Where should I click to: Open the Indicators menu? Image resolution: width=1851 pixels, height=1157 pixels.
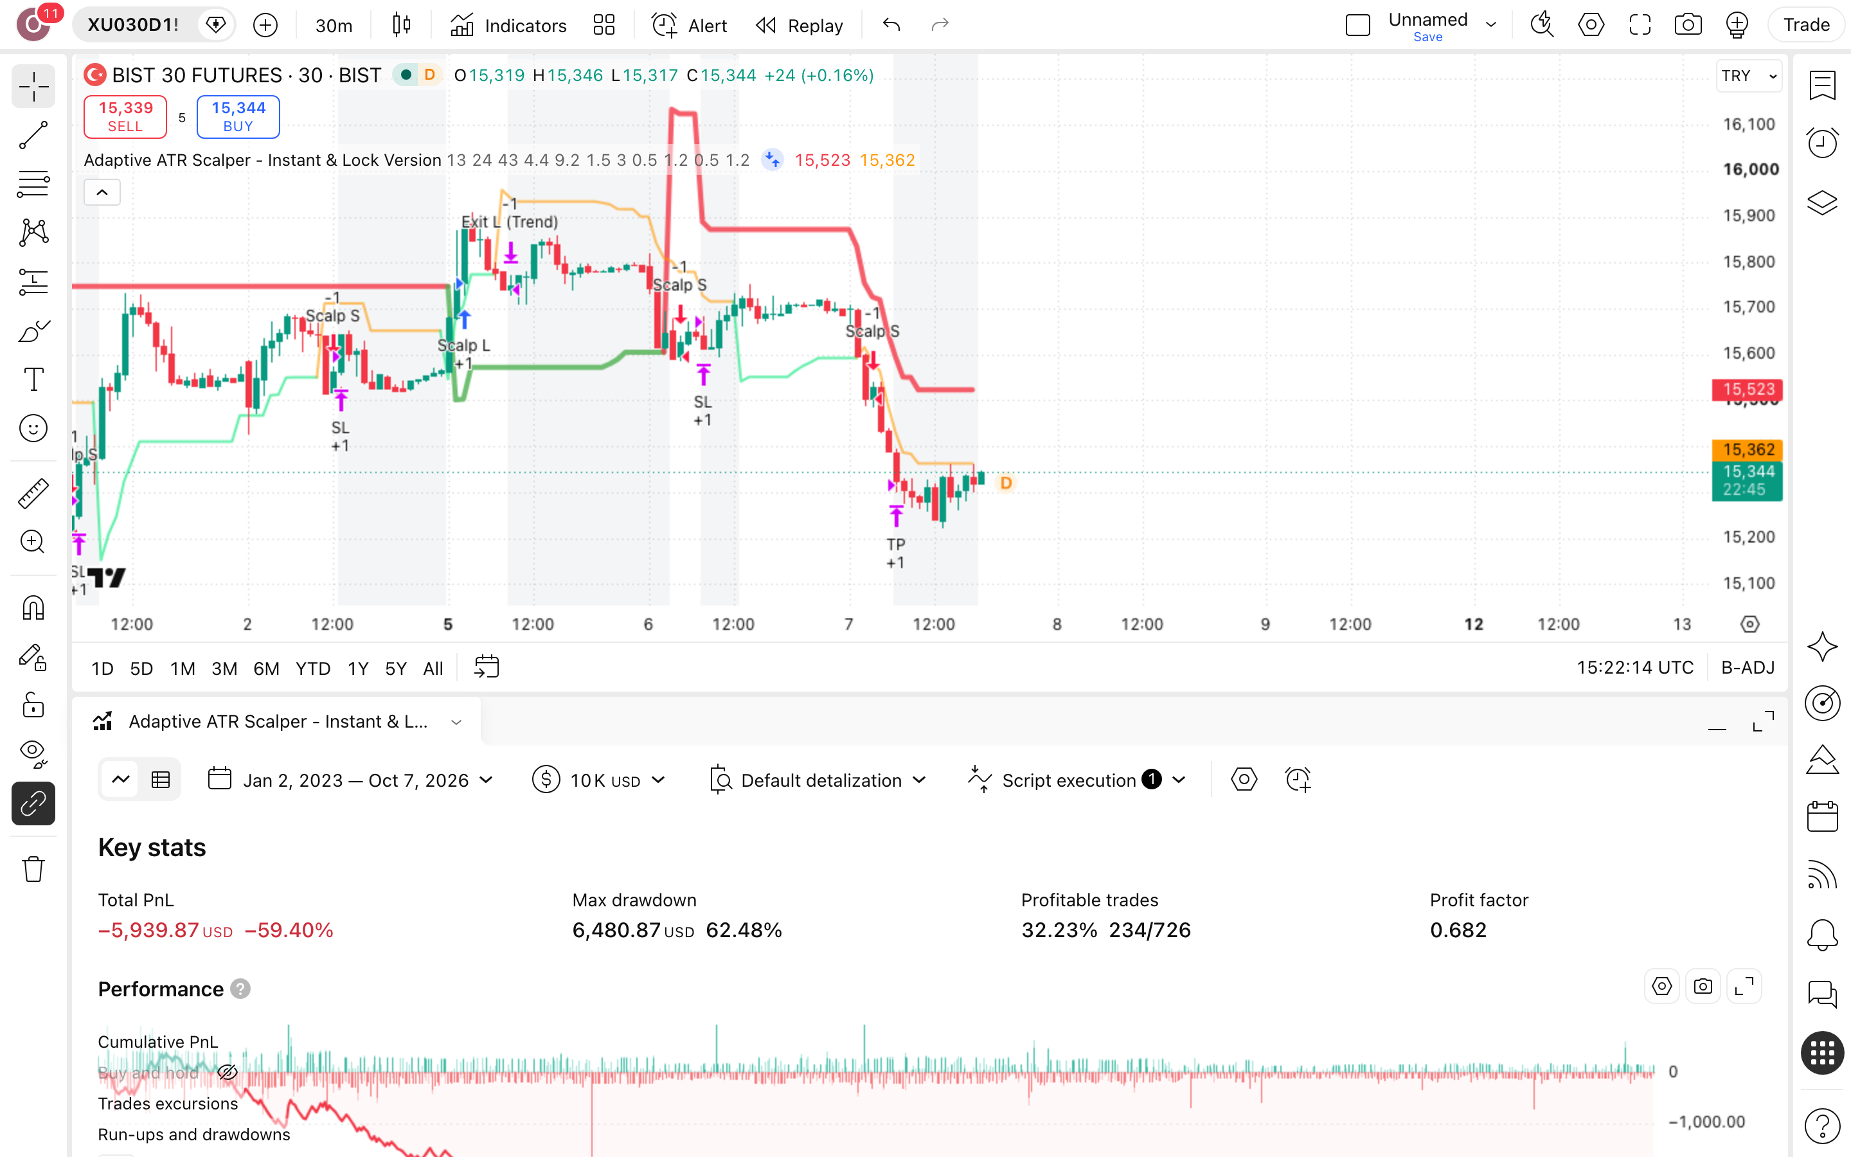508,25
